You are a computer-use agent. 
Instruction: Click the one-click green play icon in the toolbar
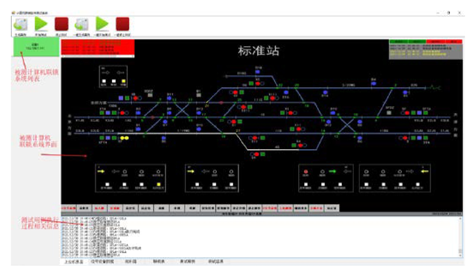tap(102, 24)
